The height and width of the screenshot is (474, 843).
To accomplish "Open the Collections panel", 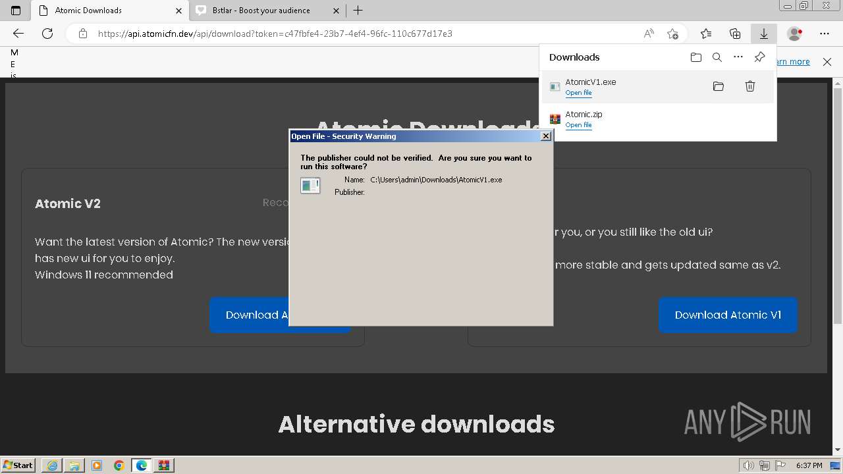I will pyautogui.click(x=735, y=34).
